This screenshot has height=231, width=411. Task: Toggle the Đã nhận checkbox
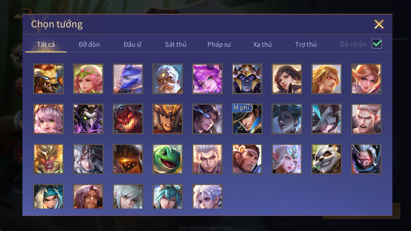[377, 44]
